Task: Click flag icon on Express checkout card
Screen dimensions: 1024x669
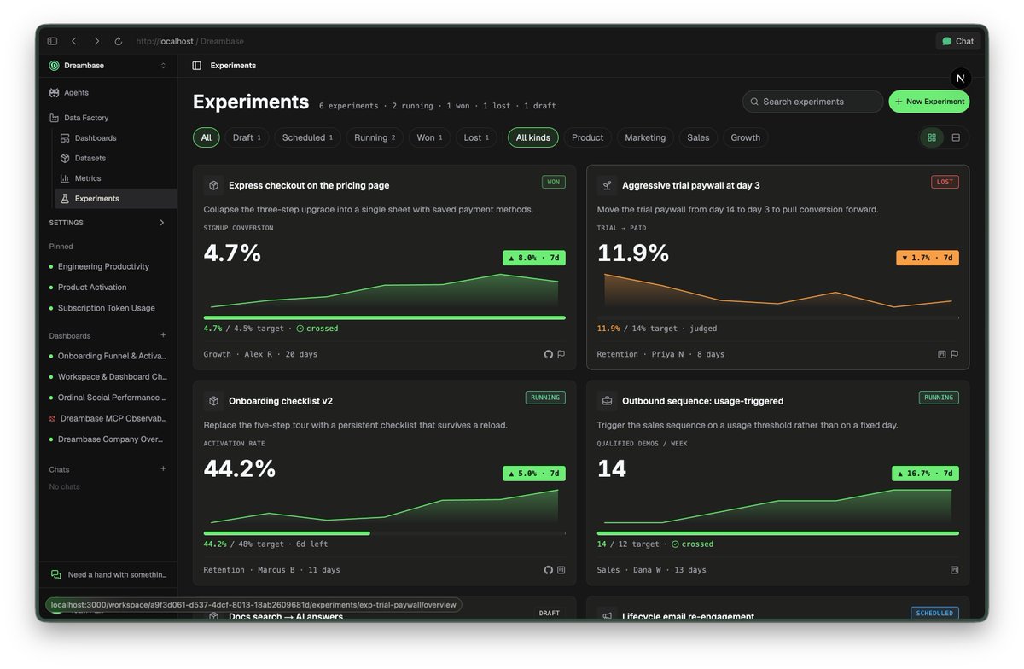Action: (561, 354)
